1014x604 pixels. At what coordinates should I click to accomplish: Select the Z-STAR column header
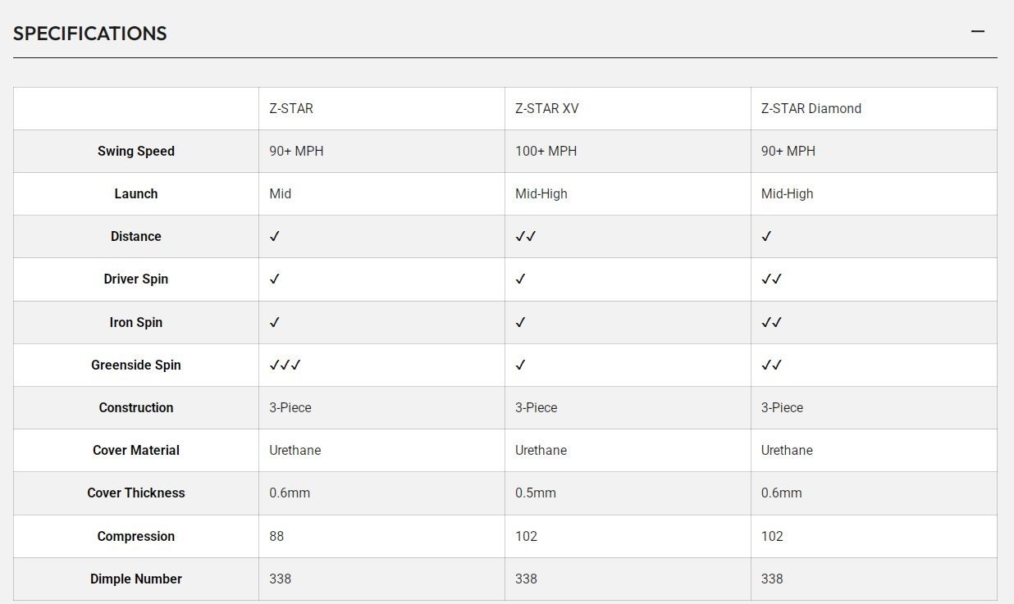point(291,108)
